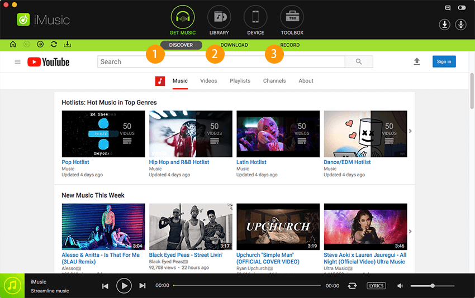This screenshot has height=298, width=475.
Task: Open the Pop Hotlist thumbnail
Action: pos(103,134)
